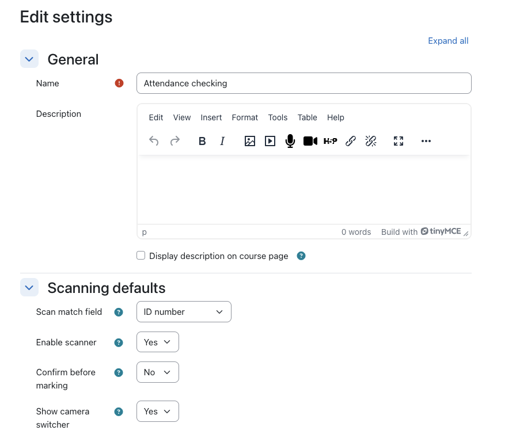Insert a link with the chain icon

tap(351, 141)
